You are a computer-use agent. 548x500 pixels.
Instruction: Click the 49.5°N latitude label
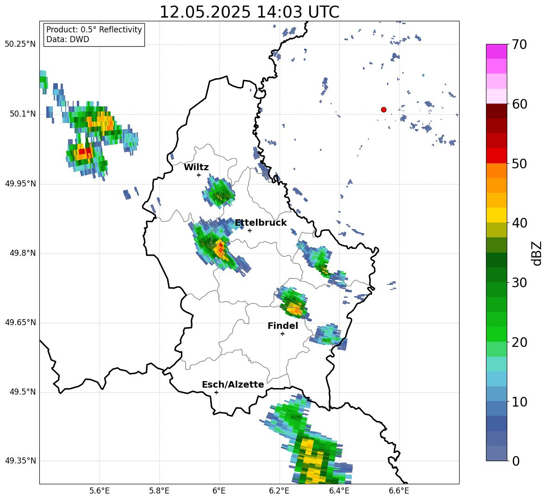pyautogui.click(x=22, y=392)
